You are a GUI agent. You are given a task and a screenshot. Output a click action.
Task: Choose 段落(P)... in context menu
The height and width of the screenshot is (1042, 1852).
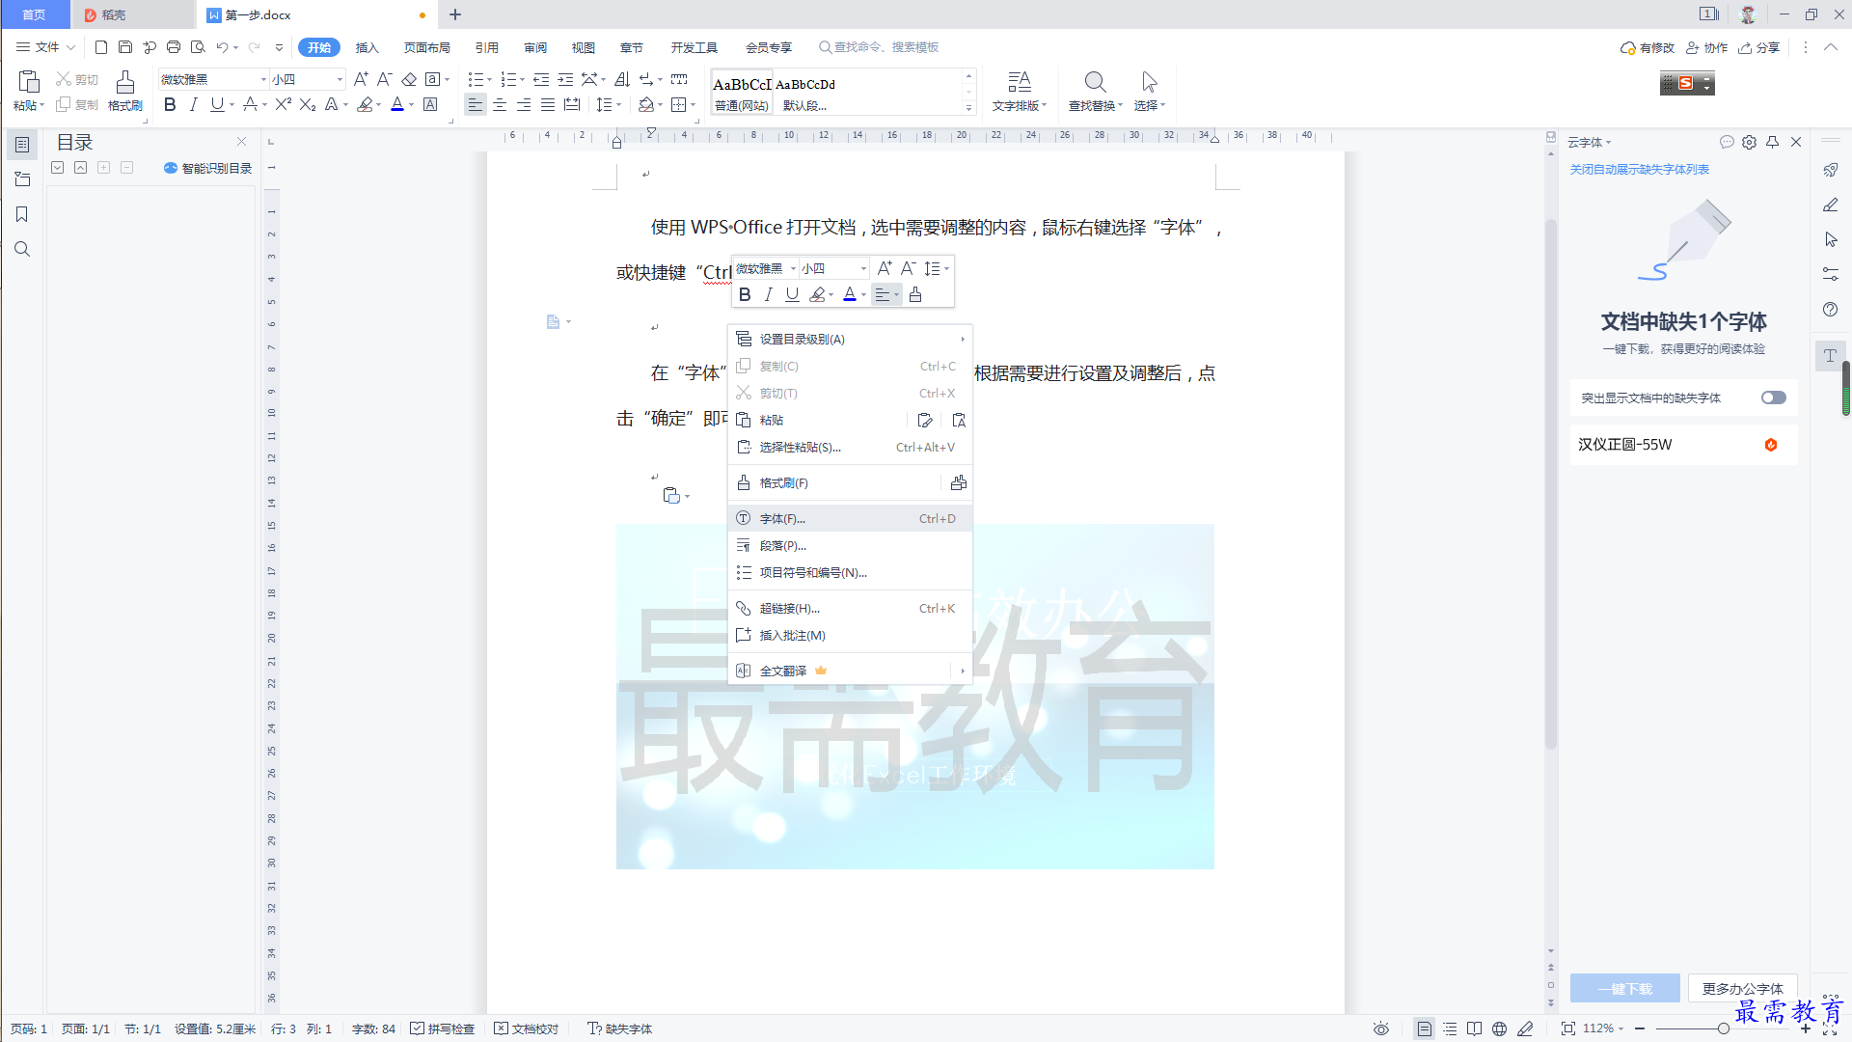pos(849,545)
